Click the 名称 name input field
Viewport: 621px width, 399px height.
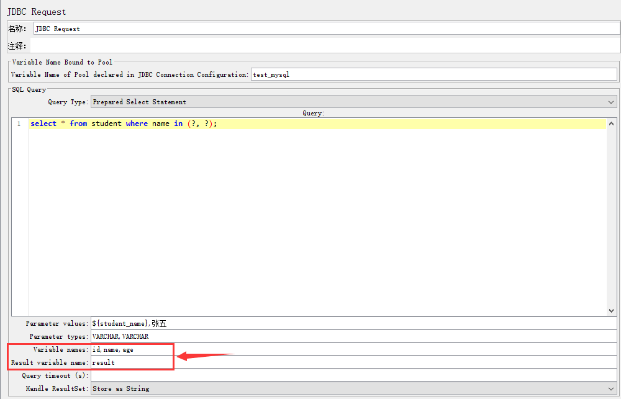pyautogui.click(x=326, y=29)
